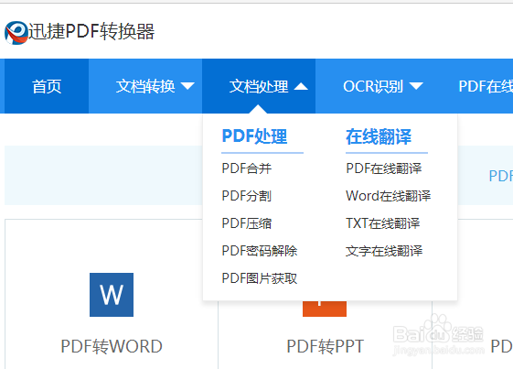Expand the 文档转换 dropdown arrow
513x369 pixels.
click(187, 86)
